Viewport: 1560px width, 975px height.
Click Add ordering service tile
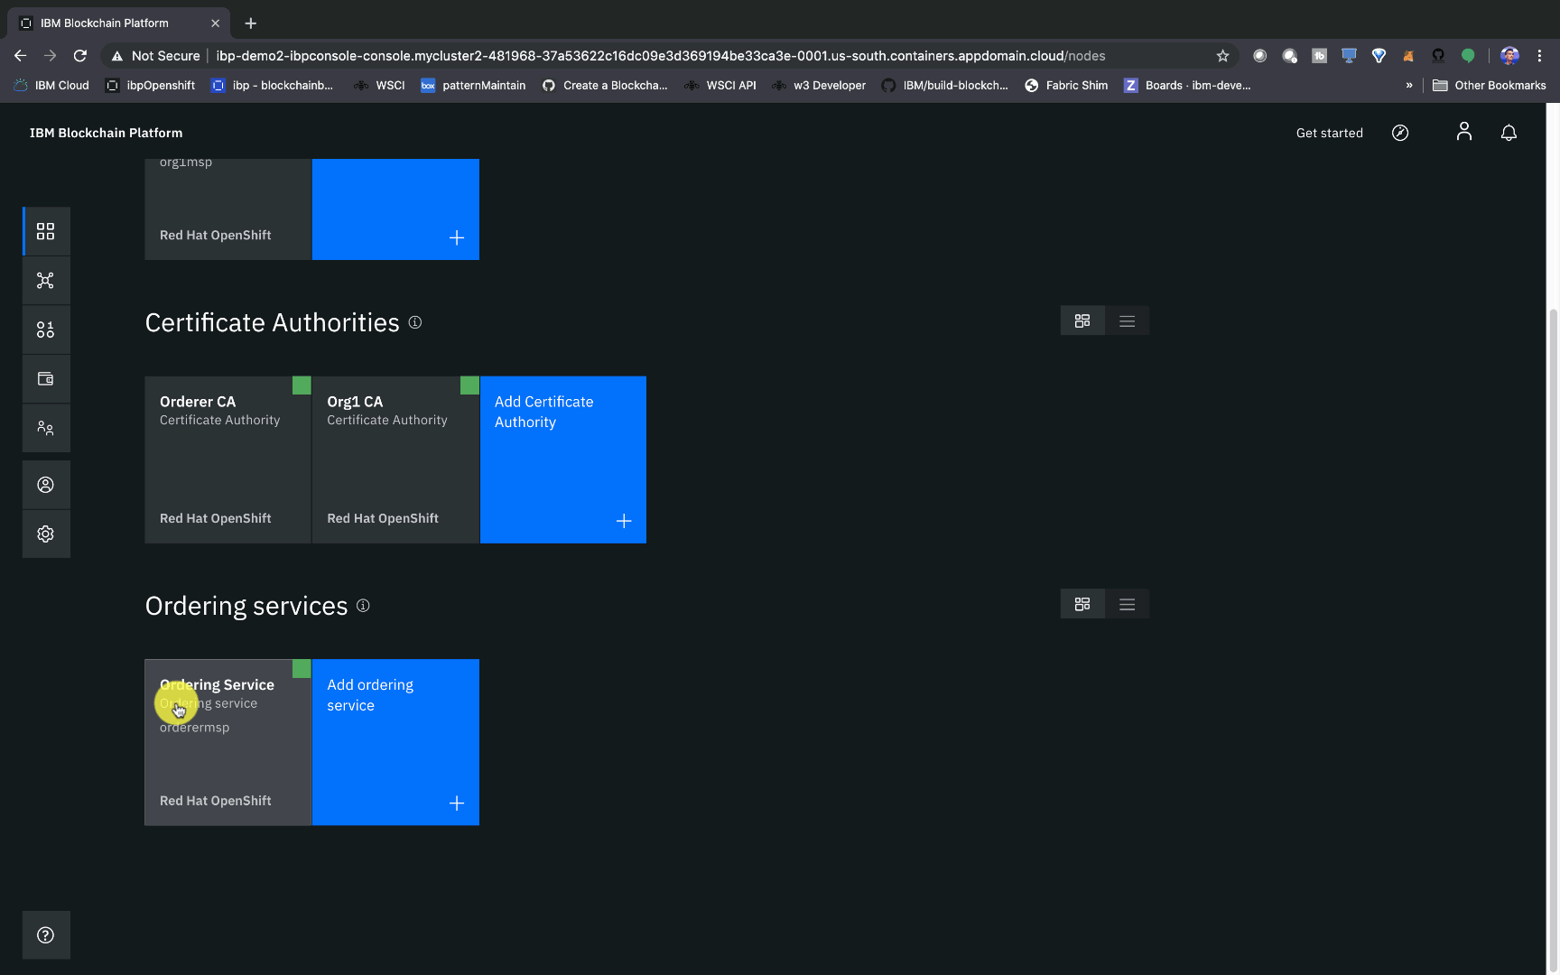click(395, 742)
